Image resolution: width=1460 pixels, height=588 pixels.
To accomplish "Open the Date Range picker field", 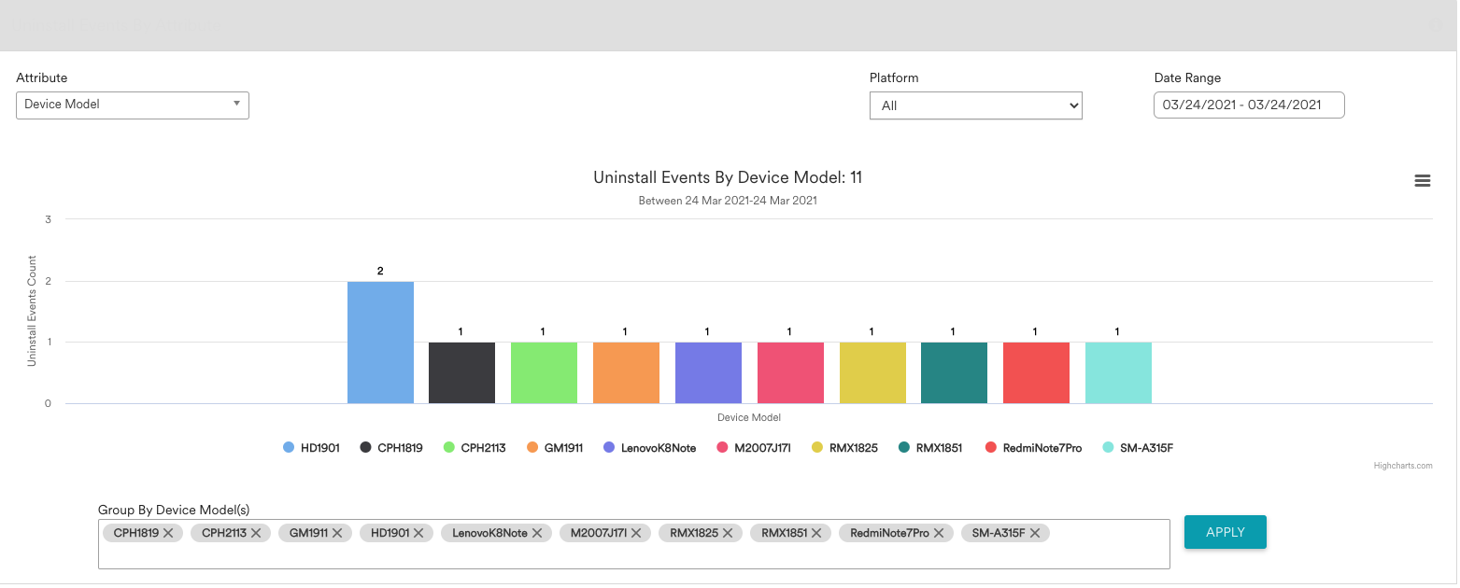I will point(1249,105).
